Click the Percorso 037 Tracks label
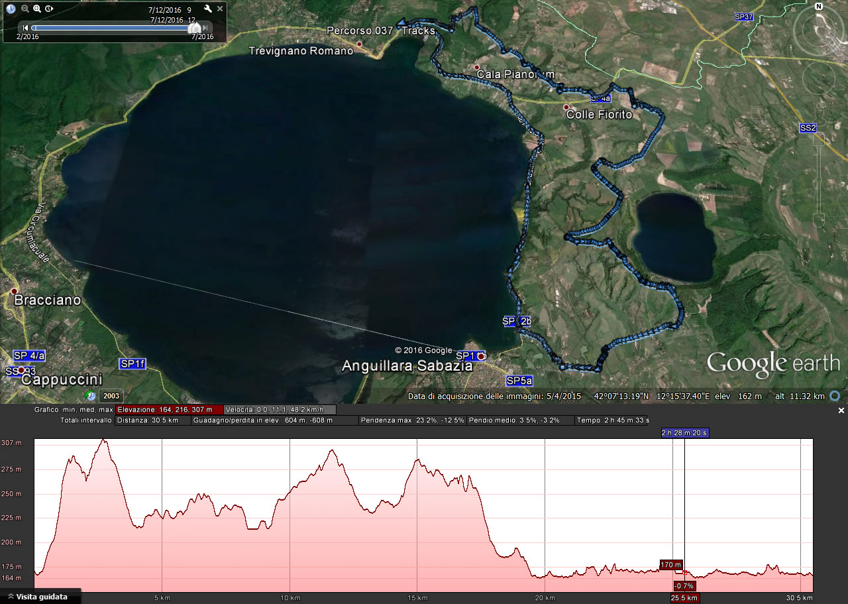848x604 pixels. click(380, 30)
